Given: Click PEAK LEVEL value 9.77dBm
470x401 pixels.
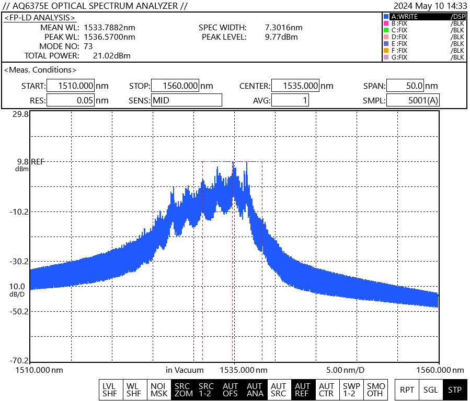Looking at the screenshot, I should (281, 37).
